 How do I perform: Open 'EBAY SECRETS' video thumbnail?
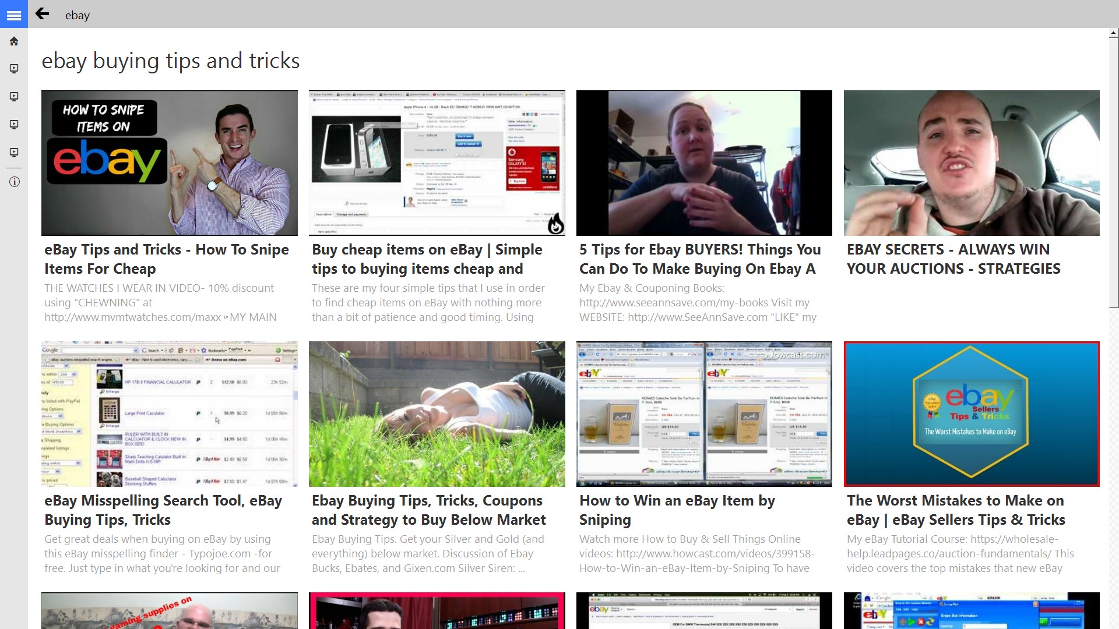tap(972, 163)
